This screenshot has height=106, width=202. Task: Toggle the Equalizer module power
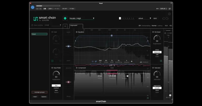[x=77, y=32]
